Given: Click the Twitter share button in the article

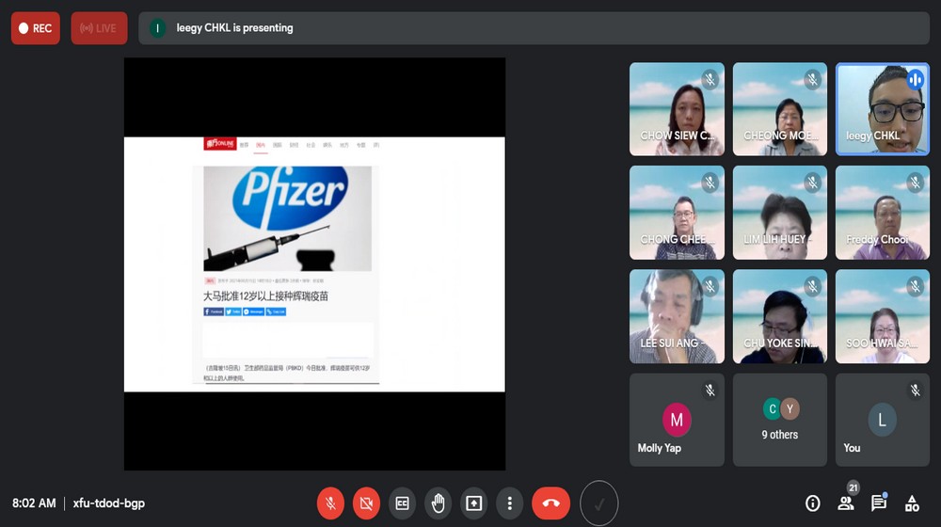Looking at the screenshot, I should 232,311.
